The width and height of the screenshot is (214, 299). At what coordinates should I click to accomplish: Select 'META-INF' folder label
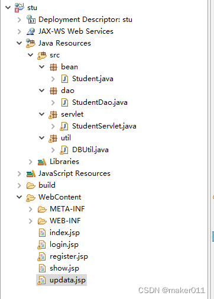pyautogui.click(x=67, y=209)
